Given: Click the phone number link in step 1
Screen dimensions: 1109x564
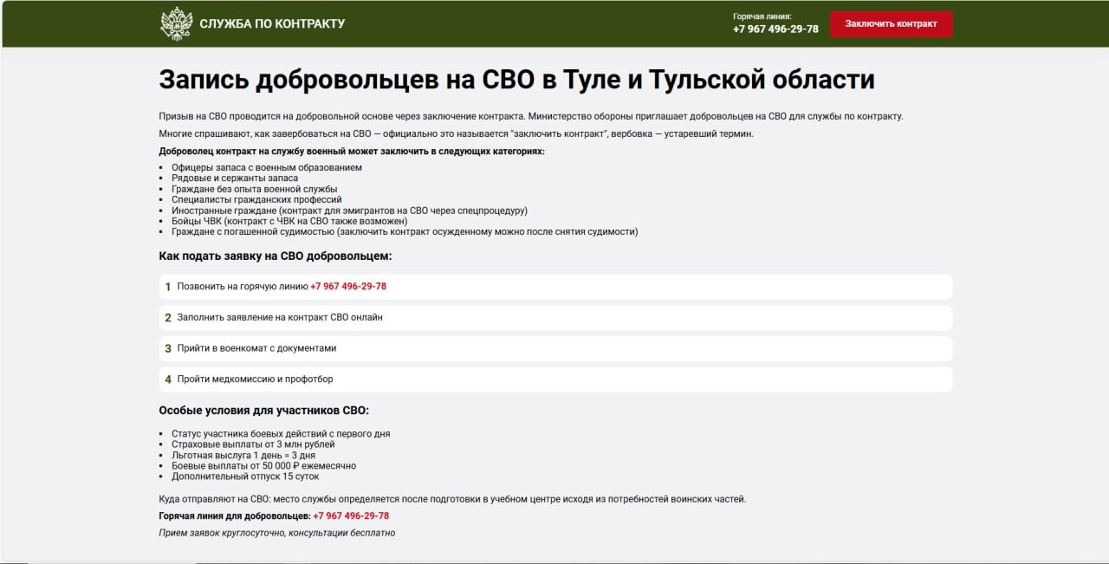Looking at the screenshot, I should (x=348, y=287).
